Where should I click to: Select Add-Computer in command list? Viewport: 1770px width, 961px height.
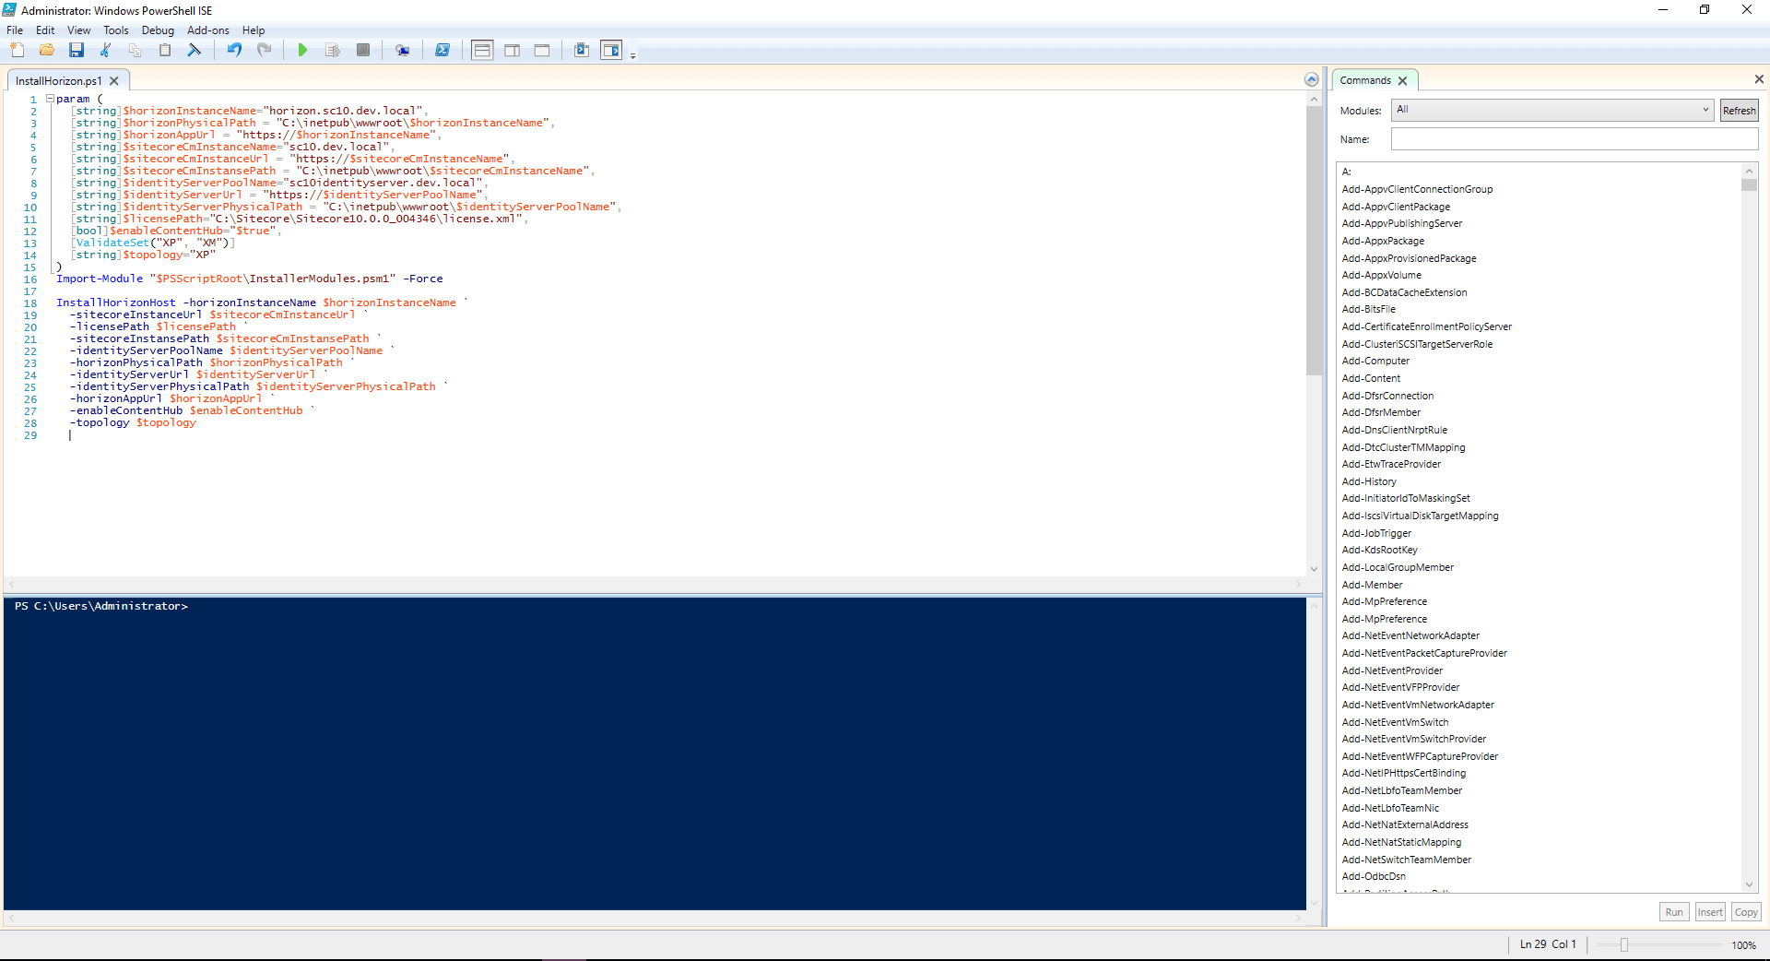(1375, 361)
